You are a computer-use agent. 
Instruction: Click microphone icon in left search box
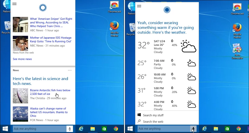[x=70, y=129]
